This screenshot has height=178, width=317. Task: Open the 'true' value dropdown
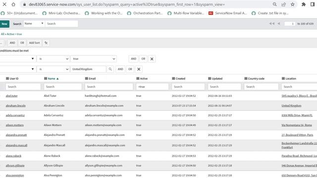point(94,59)
